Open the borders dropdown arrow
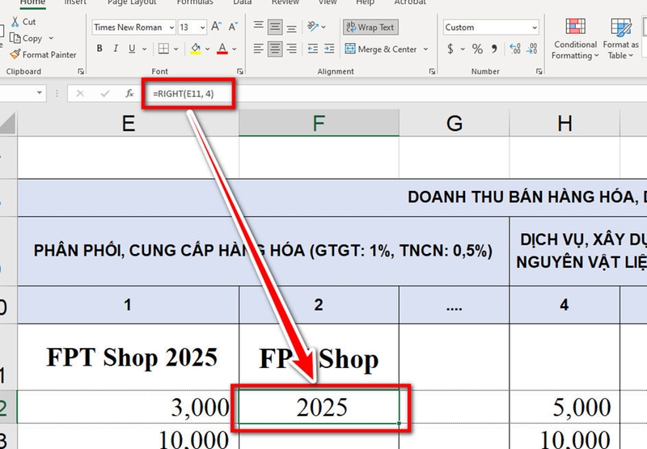The image size is (647, 449). 175,49
